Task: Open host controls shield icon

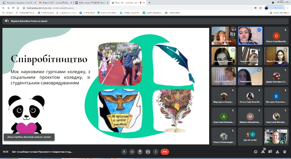Action: 285,152
